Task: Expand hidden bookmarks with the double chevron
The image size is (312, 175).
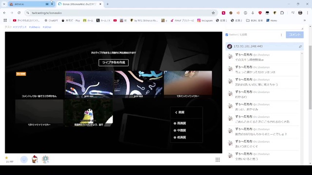Action: (x=304, y=20)
